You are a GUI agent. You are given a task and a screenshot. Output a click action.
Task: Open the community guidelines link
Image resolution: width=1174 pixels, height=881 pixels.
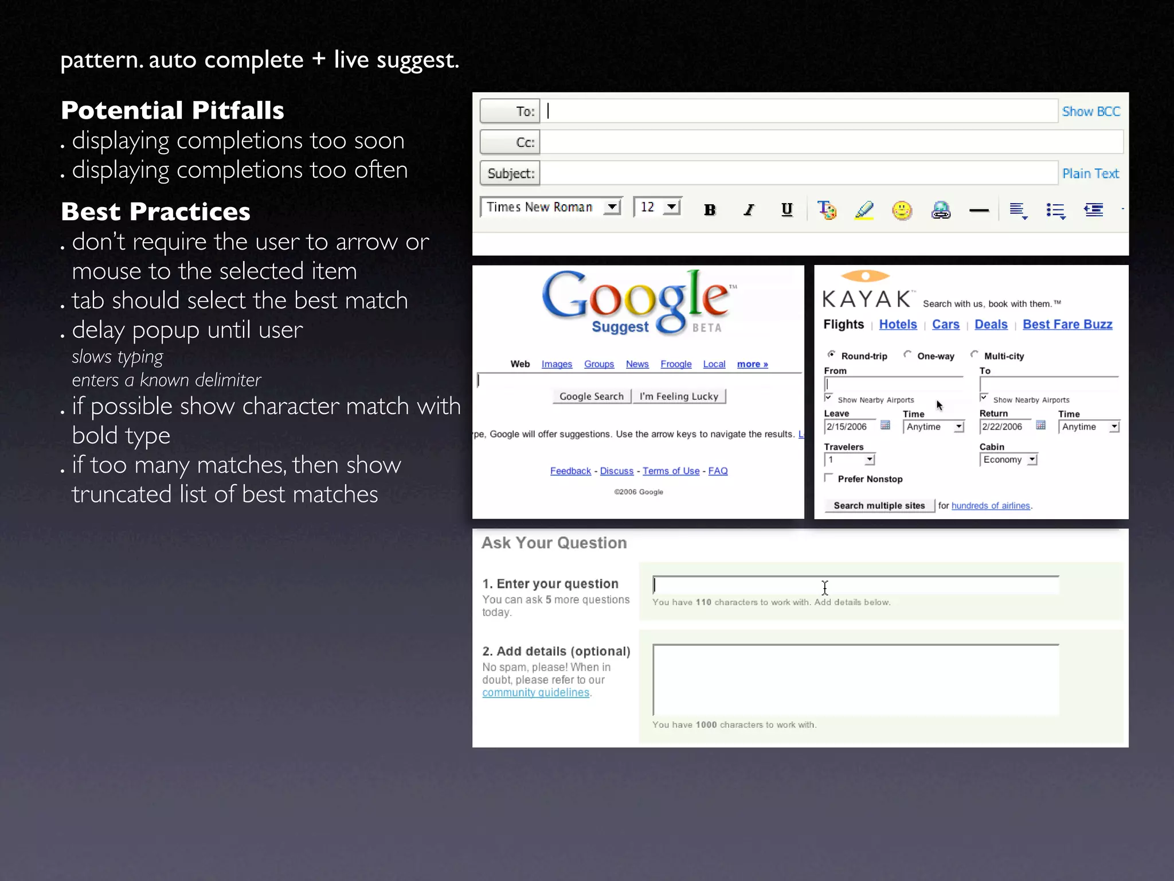(x=535, y=693)
